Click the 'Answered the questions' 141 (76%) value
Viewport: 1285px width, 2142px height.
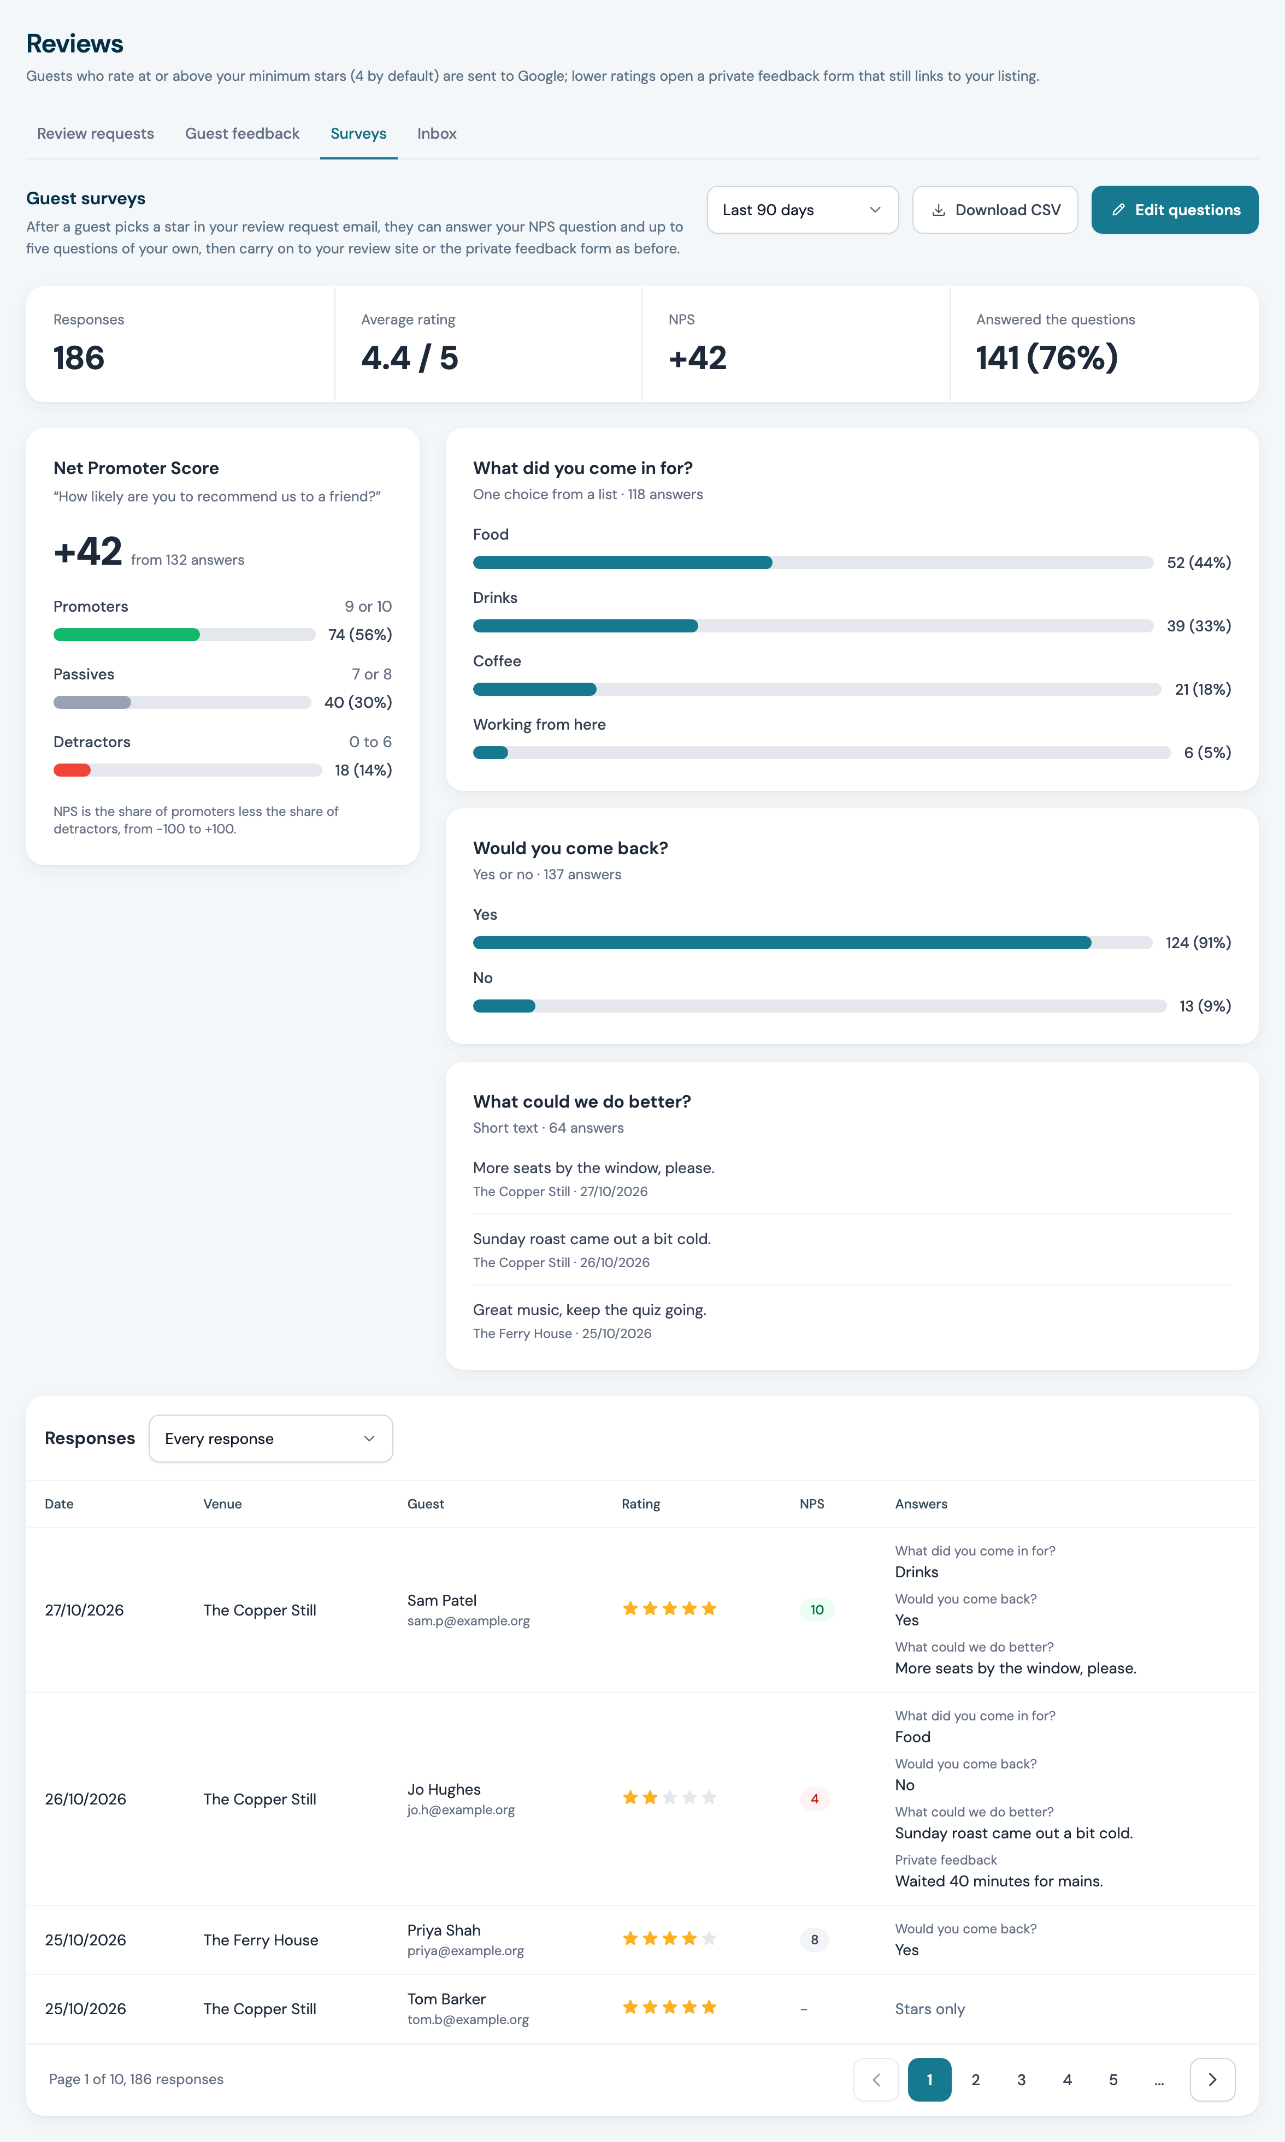(x=1046, y=357)
